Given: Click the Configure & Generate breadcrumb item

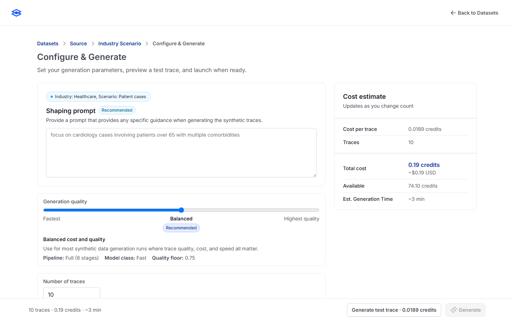Looking at the screenshot, I should 179,44.
